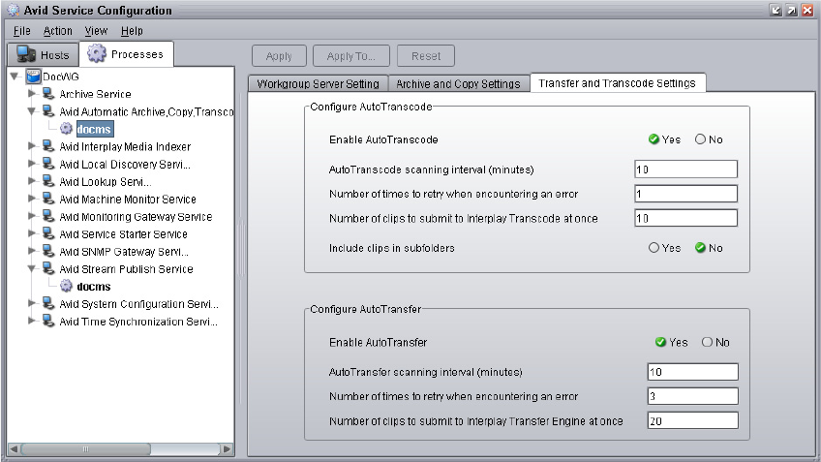Select Avid Machine Monitor Service row
This screenshot has width=821, height=462.
click(128, 200)
